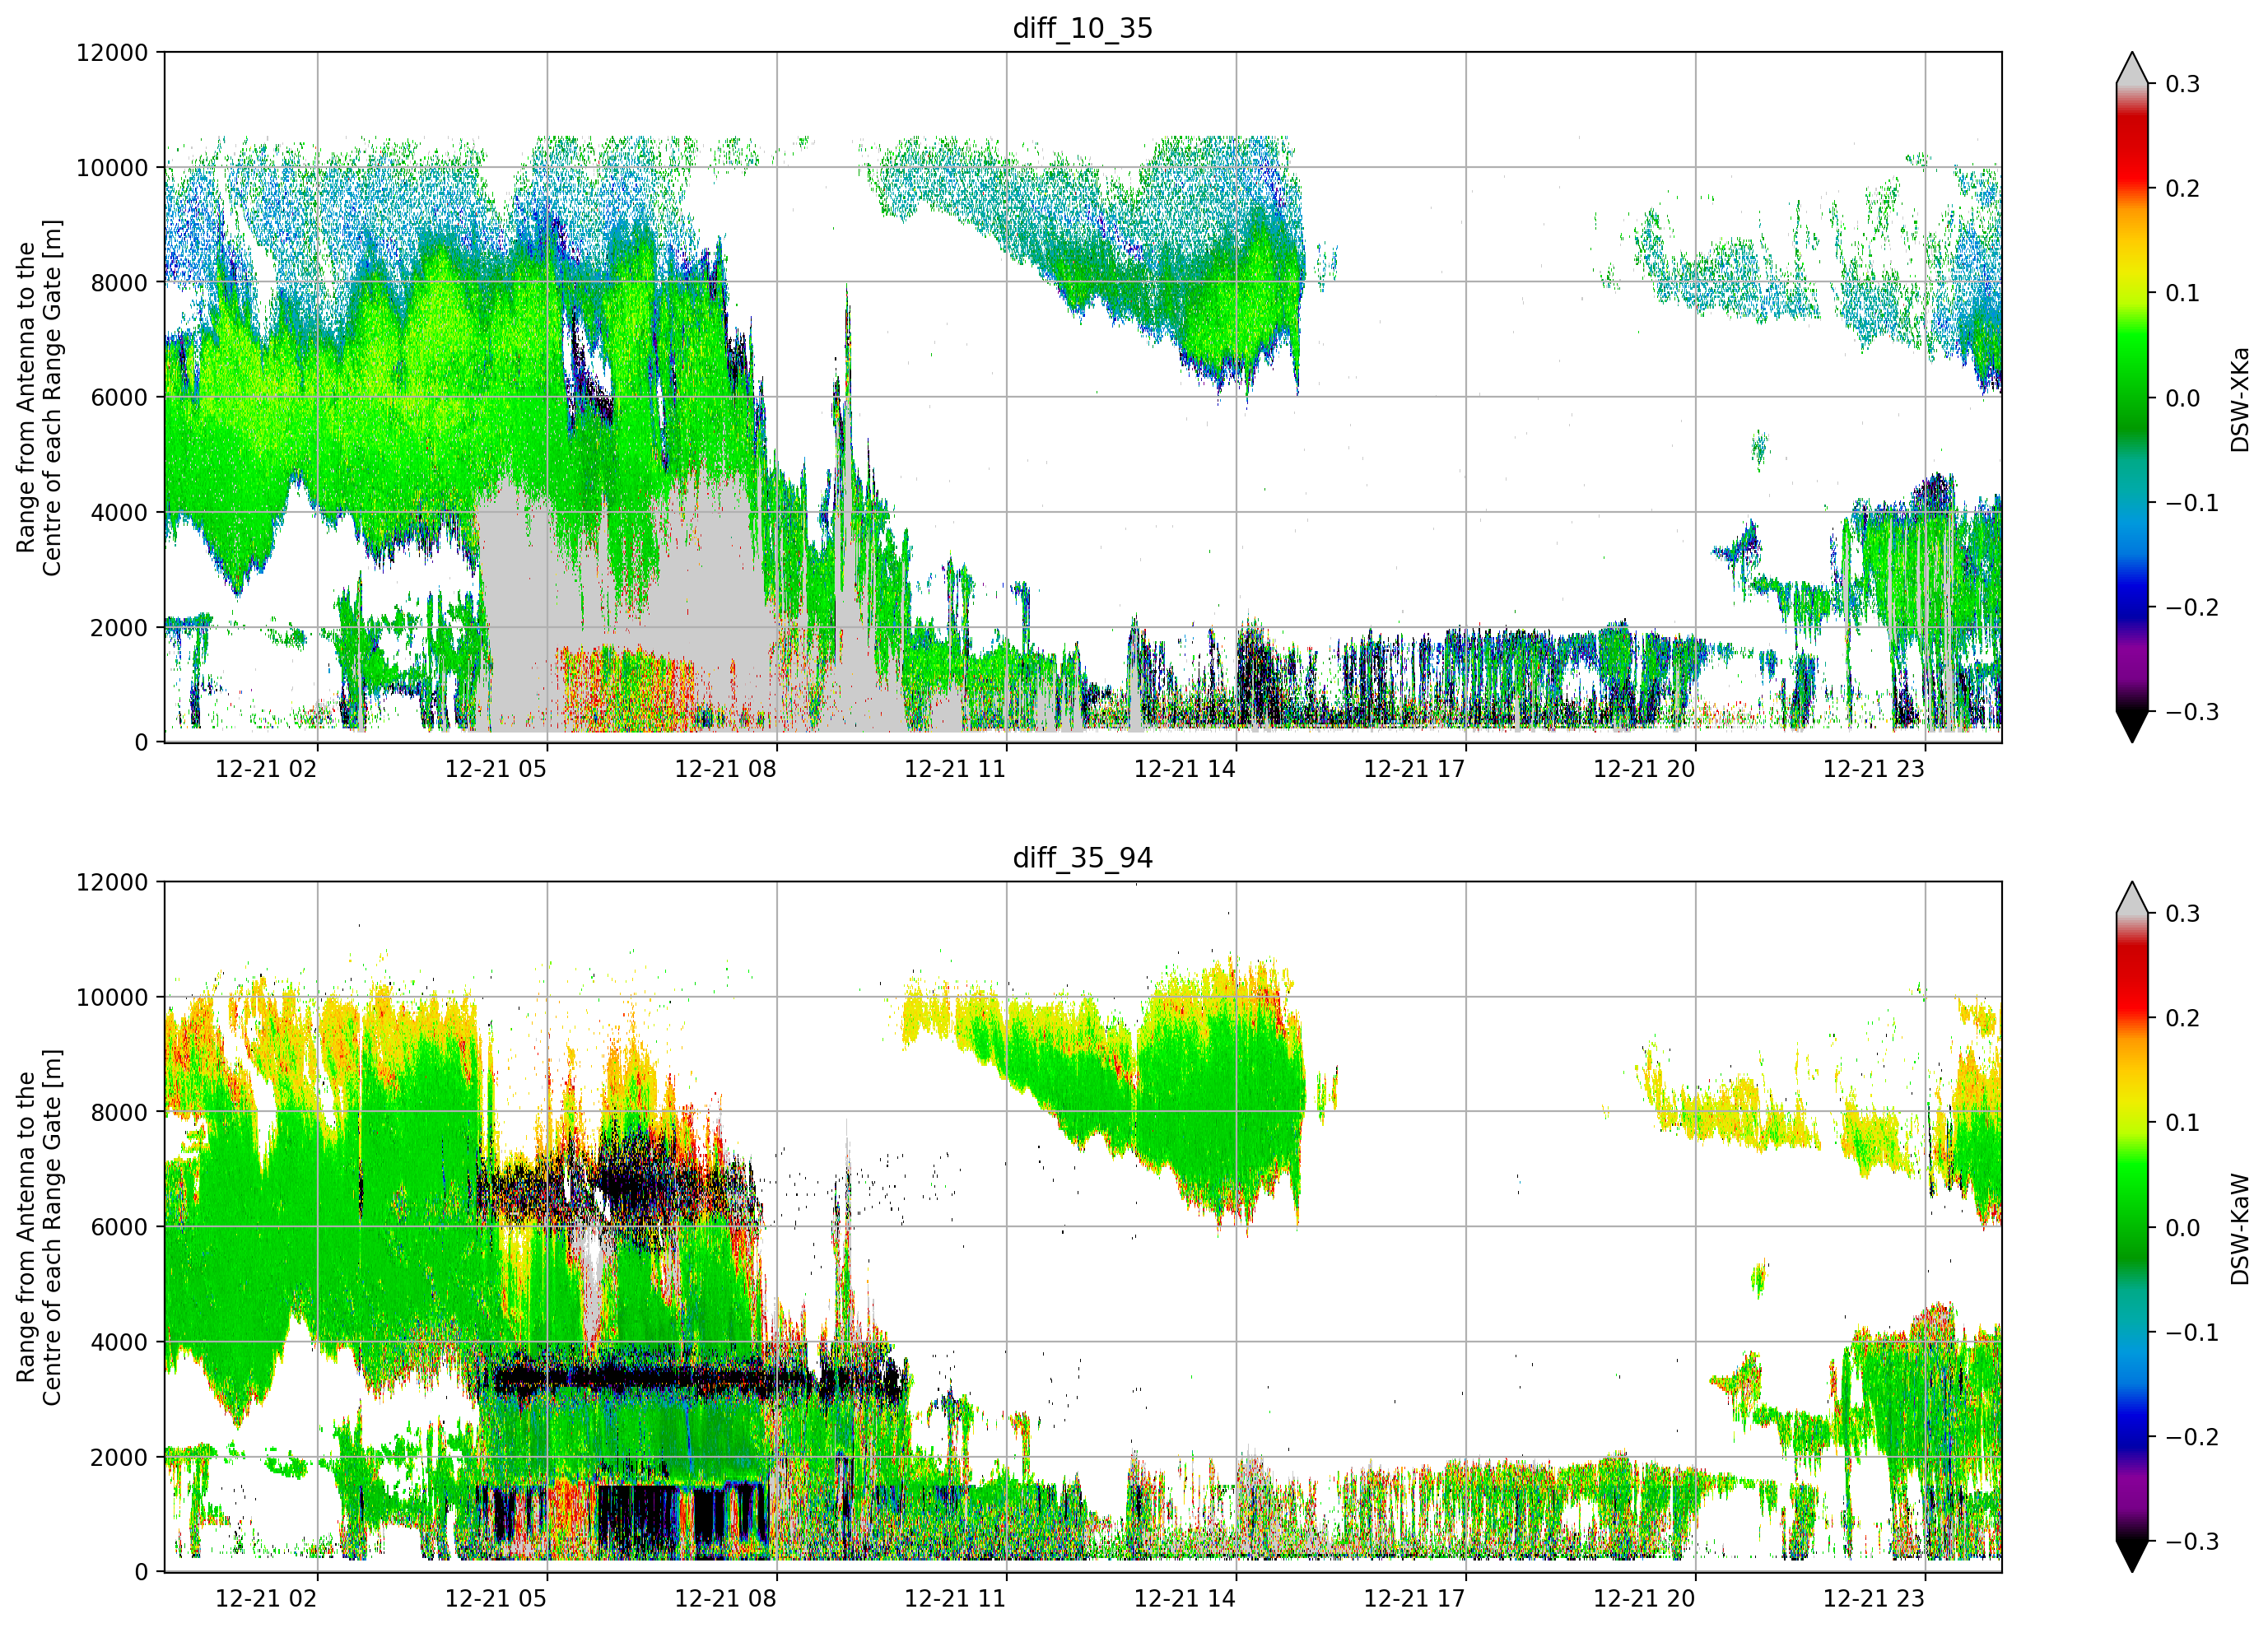Click the '8000' y-tick on the diff_10_35 plot
Viewport: 2268px width, 1628px height.
(x=119, y=283)
